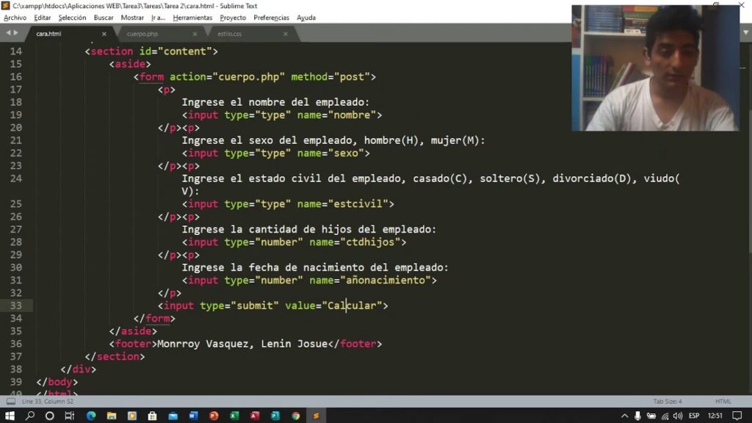Open the Sublime Text side panel switcher icon

10,402
